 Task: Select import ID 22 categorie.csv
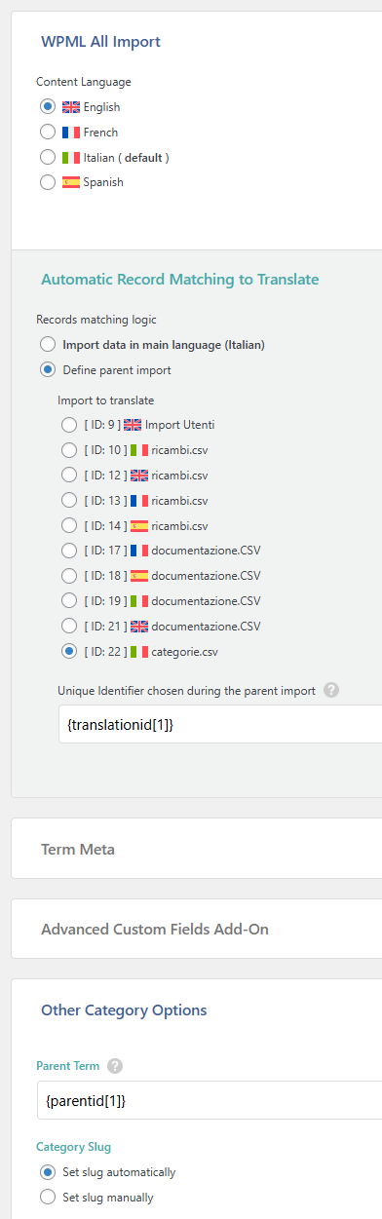coord(68,650)
